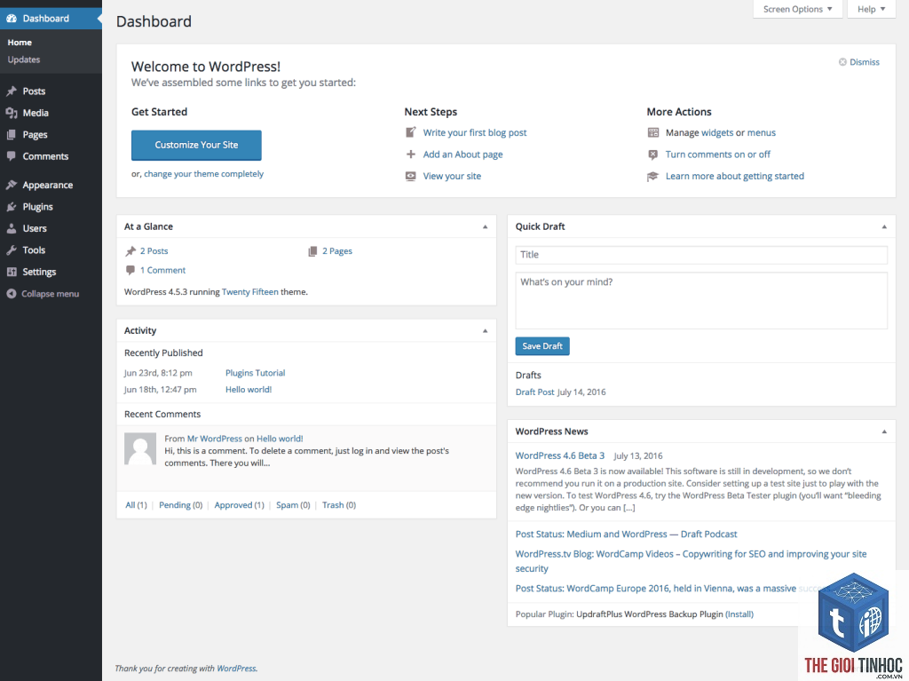Click the Users person icon in sidebar

pos(11,228)
